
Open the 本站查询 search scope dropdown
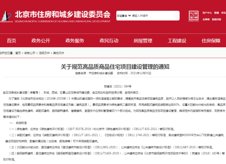pyautogui.click(x=122, y=16)
